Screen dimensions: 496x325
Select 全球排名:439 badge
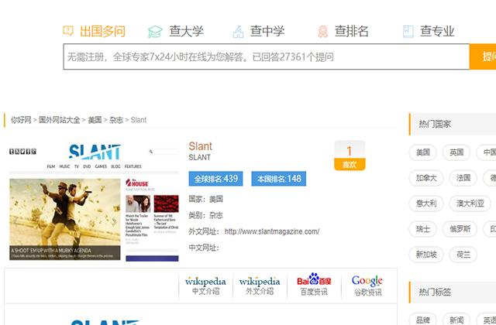click(x=215, y=179)
